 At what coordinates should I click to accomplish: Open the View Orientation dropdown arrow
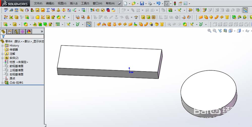point(235,31)
